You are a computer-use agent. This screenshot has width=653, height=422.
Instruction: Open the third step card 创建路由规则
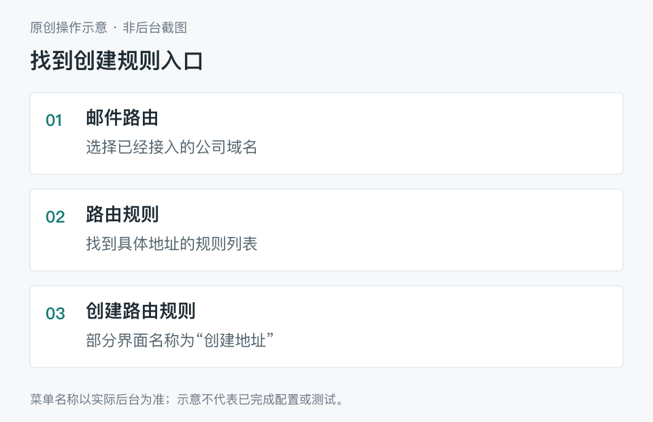point(326,327)
